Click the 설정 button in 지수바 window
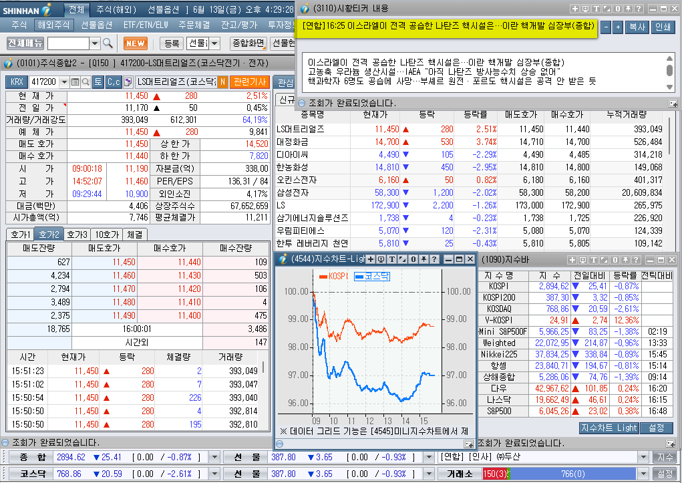Image resolution: width=682 pixels, height=483 pixels. point(657,428)
